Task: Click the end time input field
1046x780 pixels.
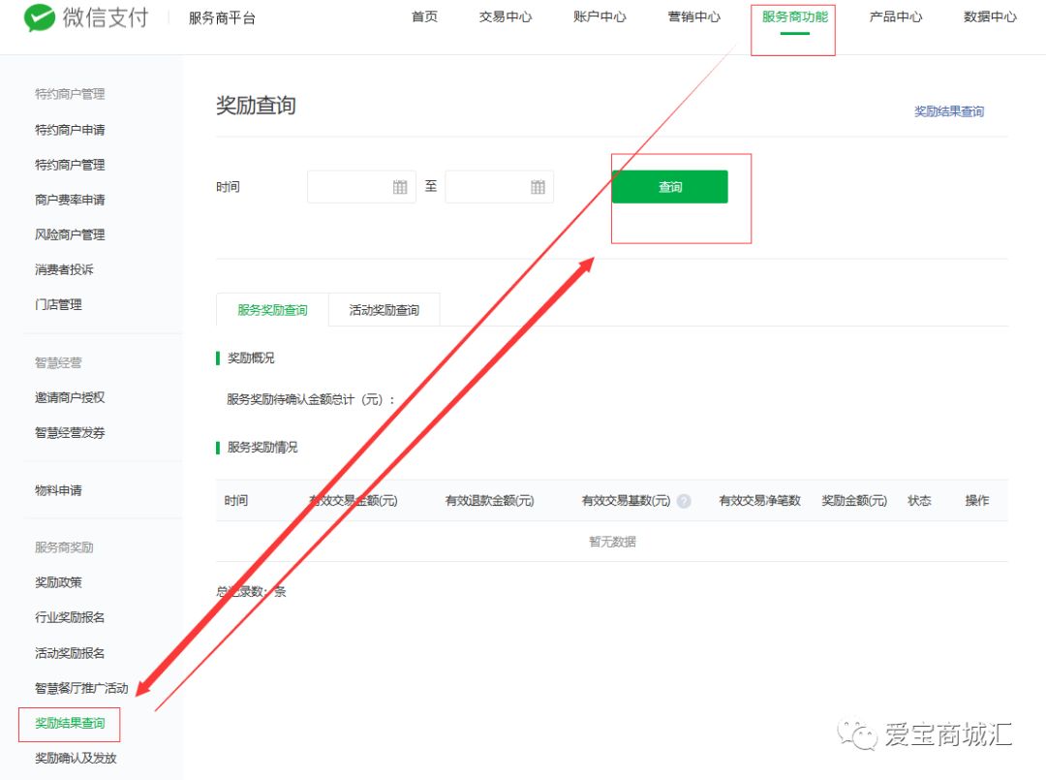Action: coord(487,187)
